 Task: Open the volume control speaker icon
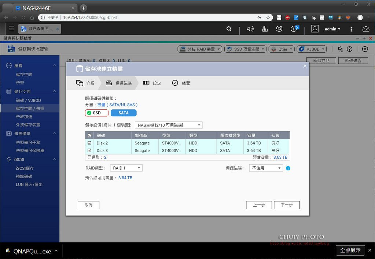(x=250, y=29)
